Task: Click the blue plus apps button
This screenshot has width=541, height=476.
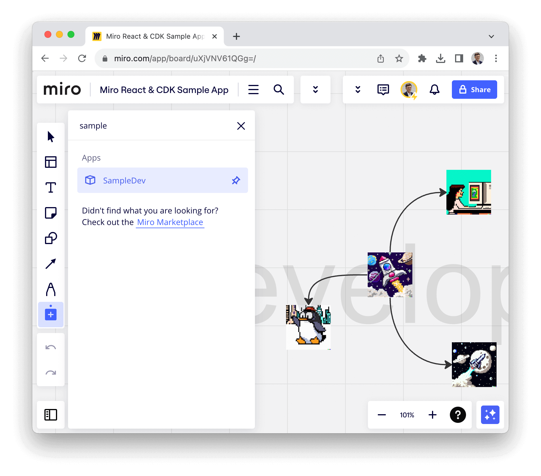Action: [x=51, y=315]
